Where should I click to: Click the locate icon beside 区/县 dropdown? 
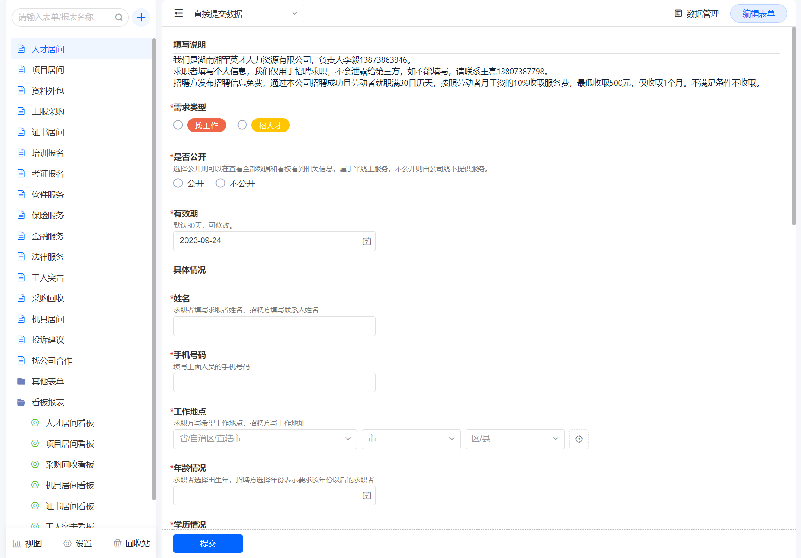pyautogui.click(x=579, y=439)
